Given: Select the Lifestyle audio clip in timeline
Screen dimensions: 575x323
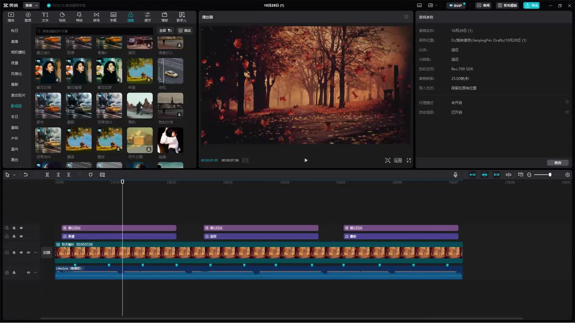Looking at the screenshot, I should (259, 272).
